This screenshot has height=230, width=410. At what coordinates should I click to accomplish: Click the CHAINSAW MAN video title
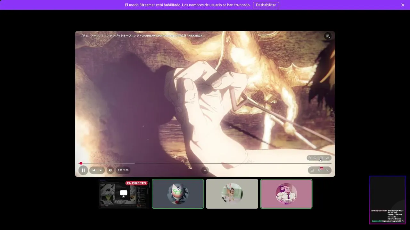click(143, 36)
